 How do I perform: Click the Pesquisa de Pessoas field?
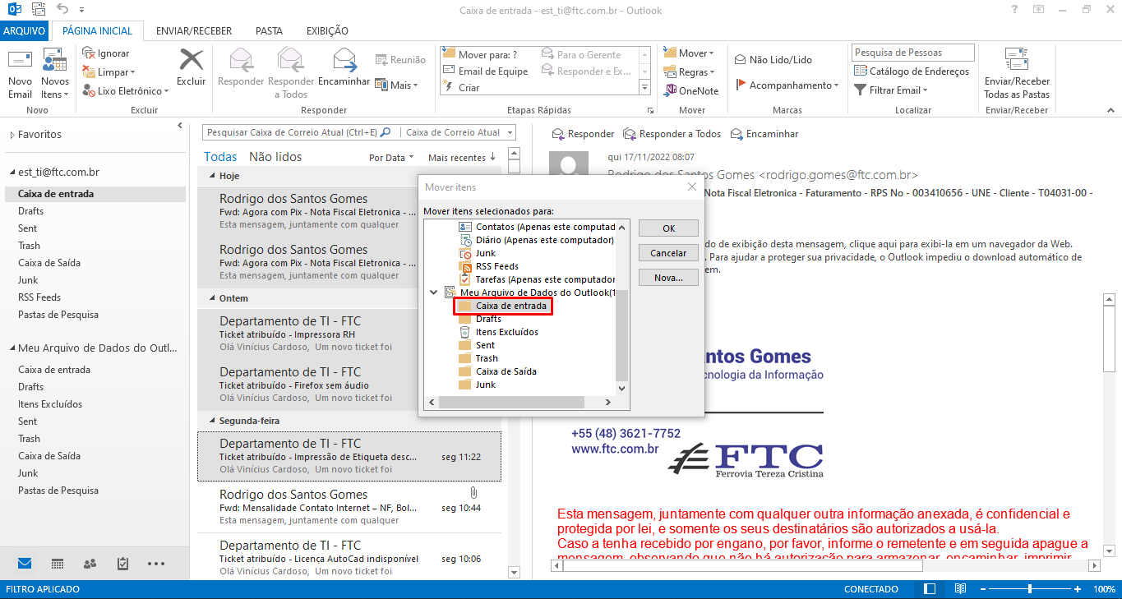point(913,53)
